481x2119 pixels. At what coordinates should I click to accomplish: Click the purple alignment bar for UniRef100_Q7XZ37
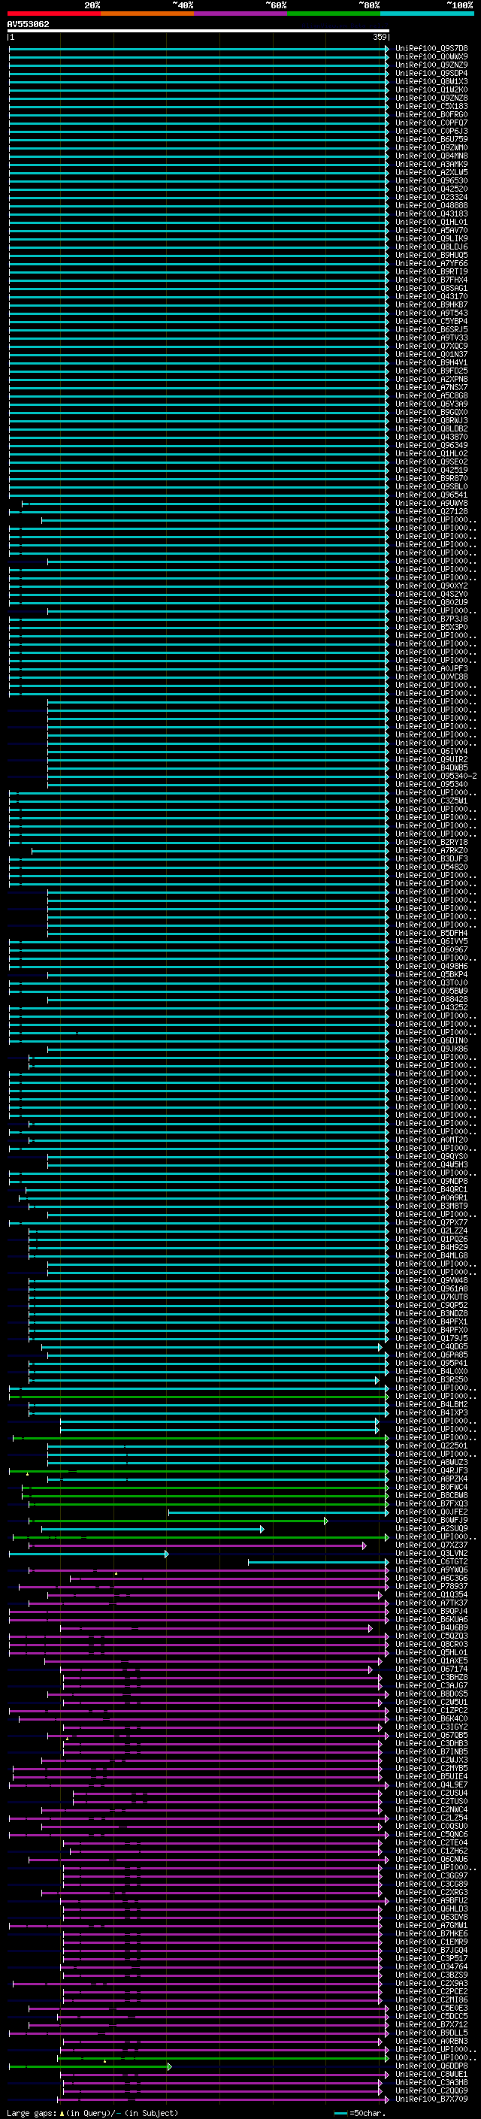pyautogui.click(x=198, y=1545)
